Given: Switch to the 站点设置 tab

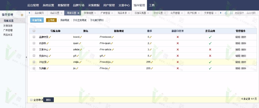Looking at the screenshot, I should click(x=55, y=13).
